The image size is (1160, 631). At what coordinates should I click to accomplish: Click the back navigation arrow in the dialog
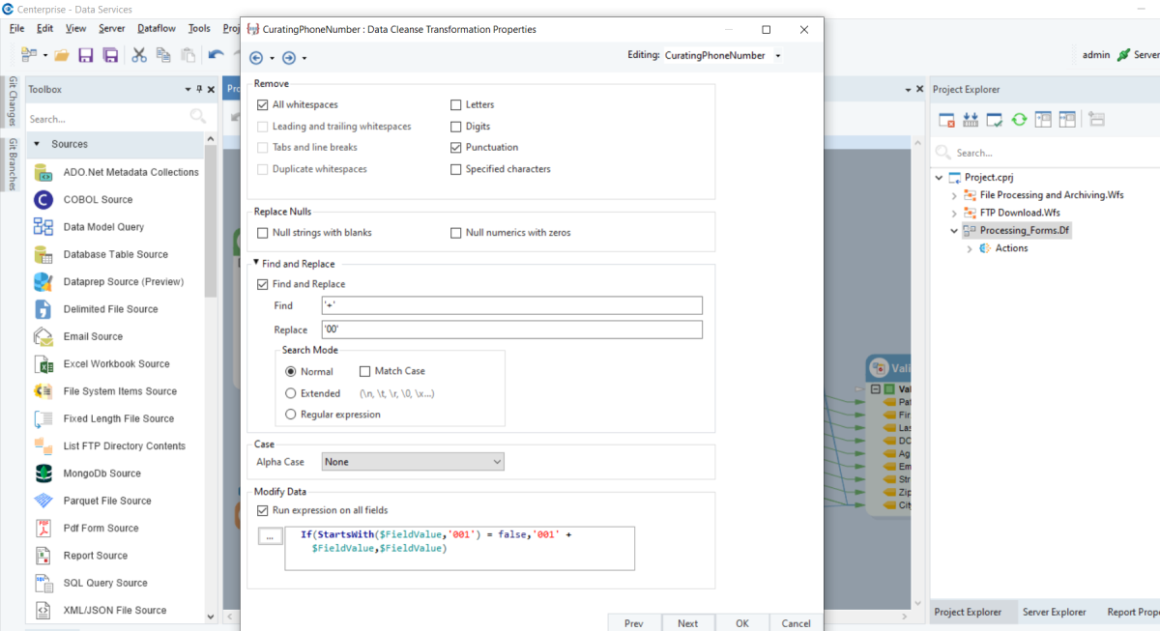click(x=257, y=58)
